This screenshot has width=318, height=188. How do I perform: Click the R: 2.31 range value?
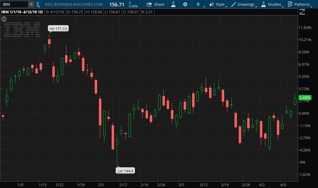147,12
